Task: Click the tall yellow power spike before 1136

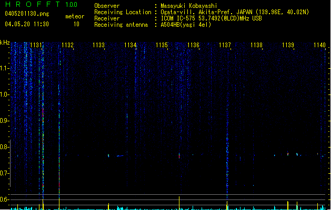Action: click(x=179, y=203)
